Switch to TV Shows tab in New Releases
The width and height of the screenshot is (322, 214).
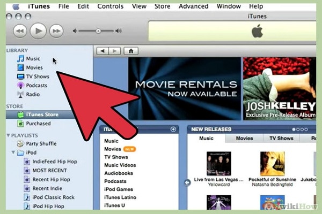(x=281, y=138)
